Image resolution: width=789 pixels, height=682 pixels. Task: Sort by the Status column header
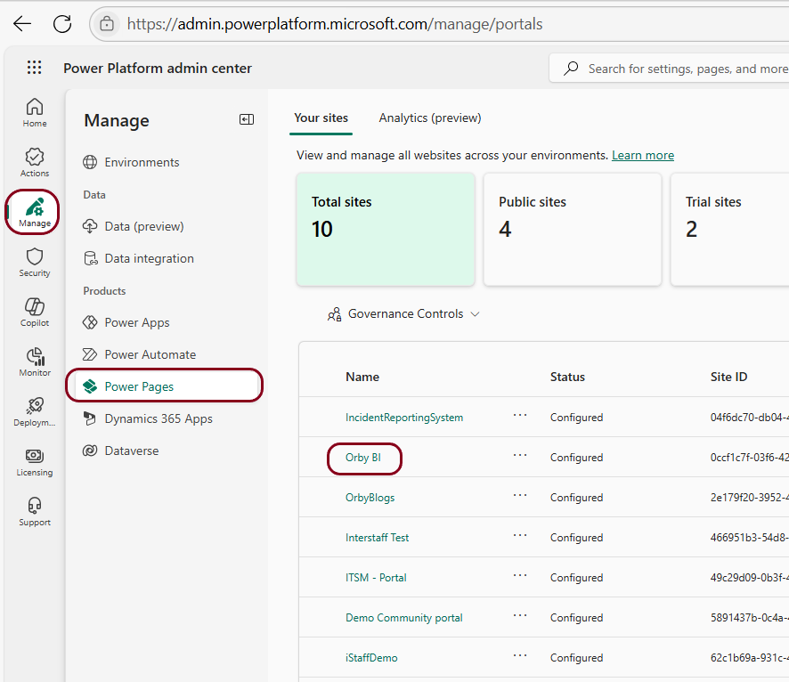[567, 377]
